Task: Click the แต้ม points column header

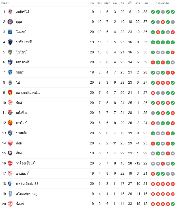Action: [145, 3]
